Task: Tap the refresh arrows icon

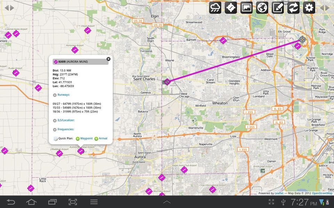Action: [x=293, y=8]
